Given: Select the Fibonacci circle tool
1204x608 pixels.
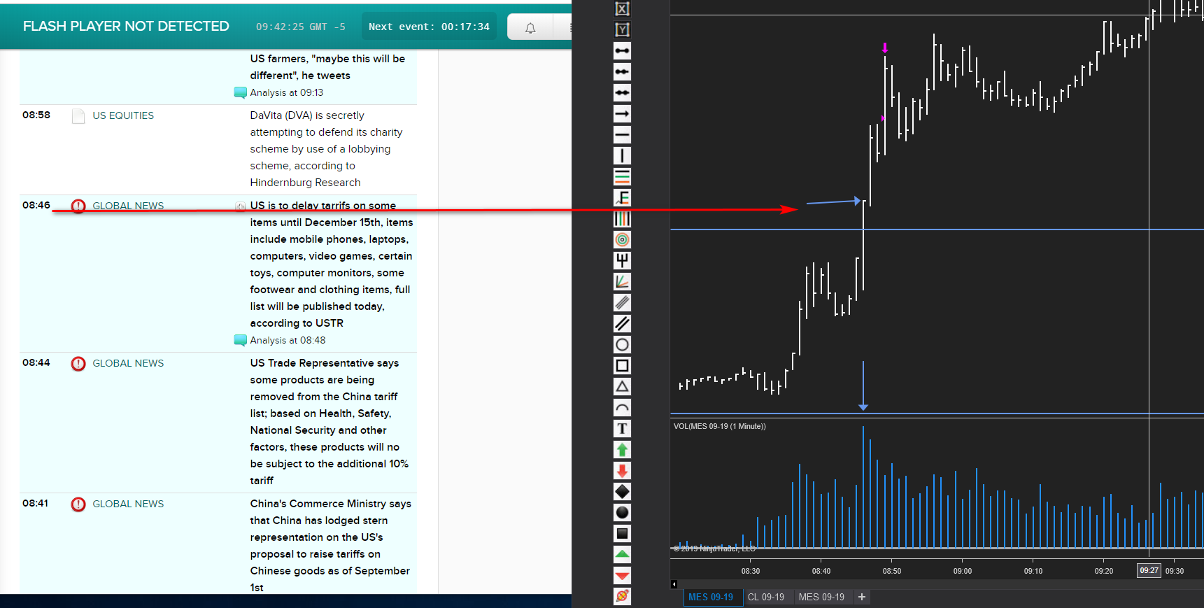Looking at the screenshot, I should tap(622, 239).
